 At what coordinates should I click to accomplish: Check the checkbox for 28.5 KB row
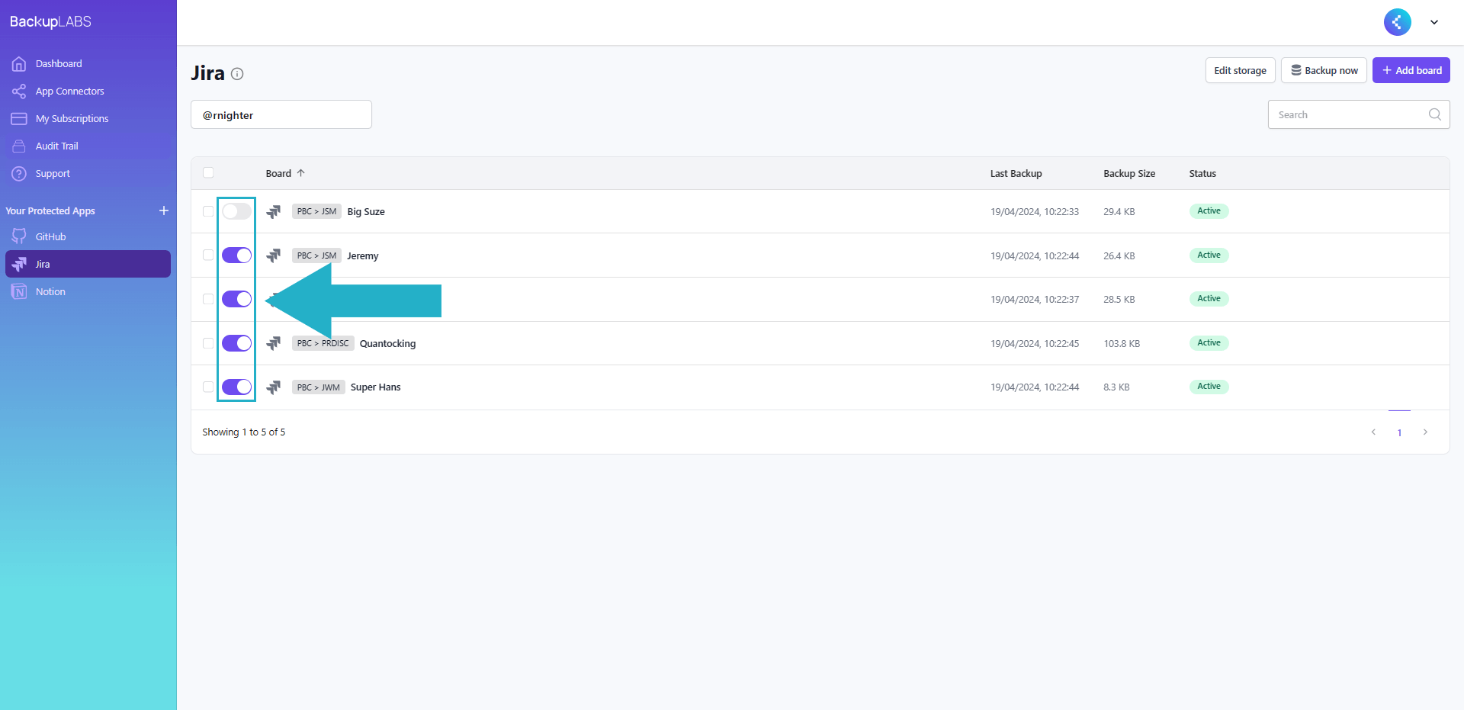point(208,299)
